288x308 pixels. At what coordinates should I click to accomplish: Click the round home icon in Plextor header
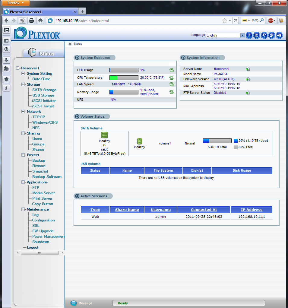pyautogui.click(x=272, y=35)
